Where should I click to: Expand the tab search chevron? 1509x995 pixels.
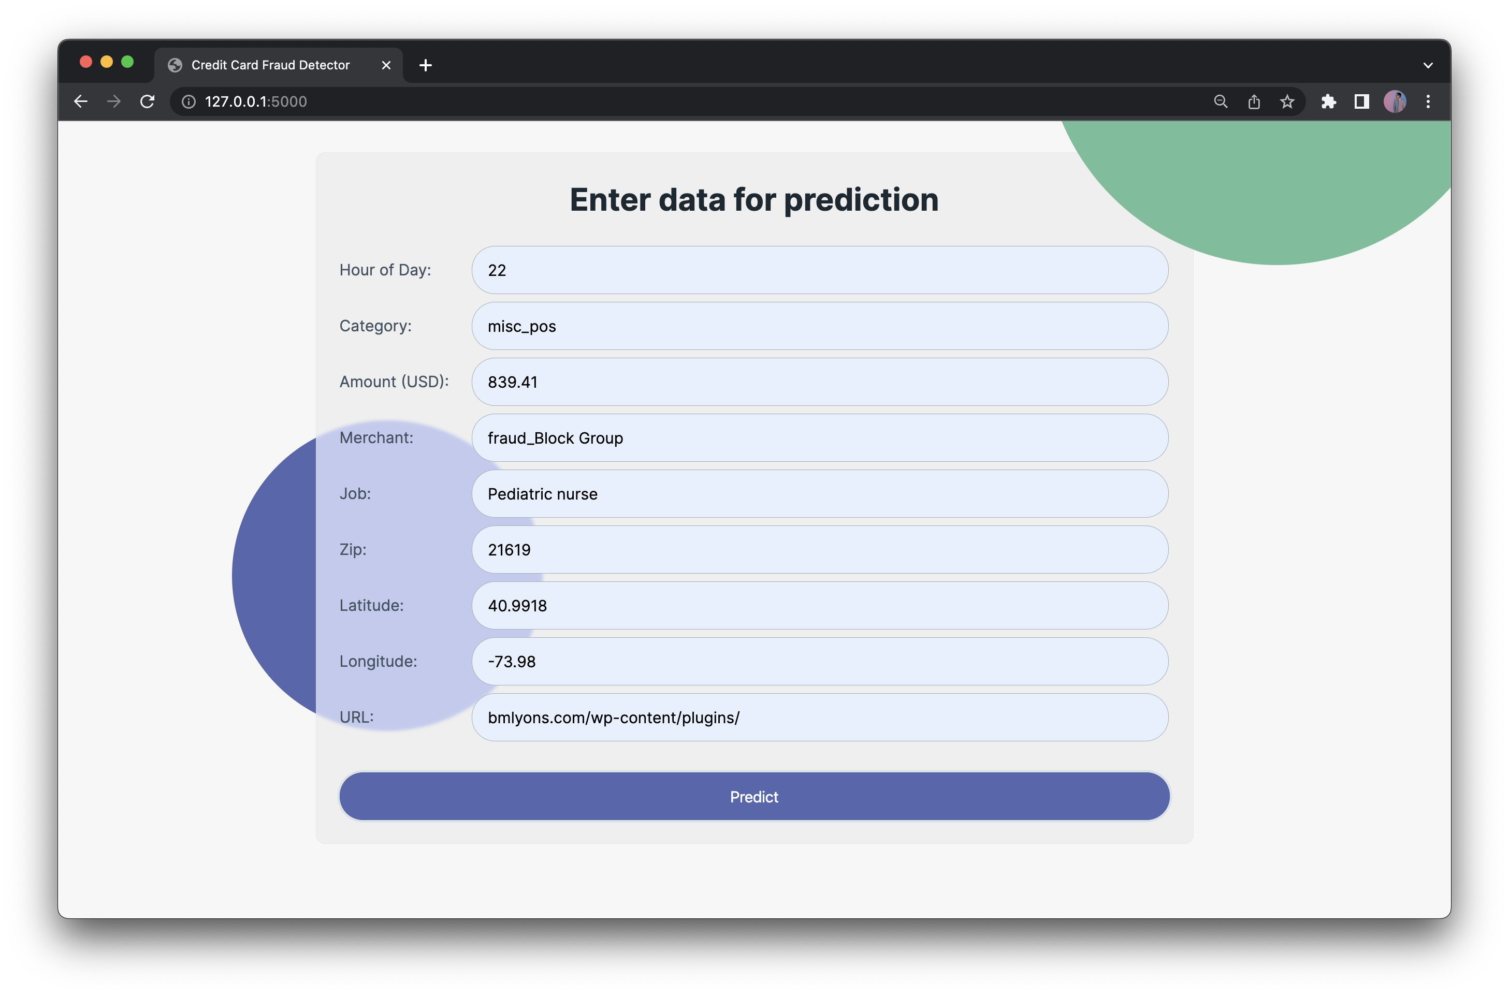point(1428,65)
